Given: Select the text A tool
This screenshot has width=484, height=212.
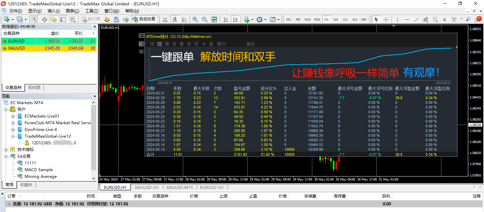Looking at the screenshot, I should (x=445, y=19).
